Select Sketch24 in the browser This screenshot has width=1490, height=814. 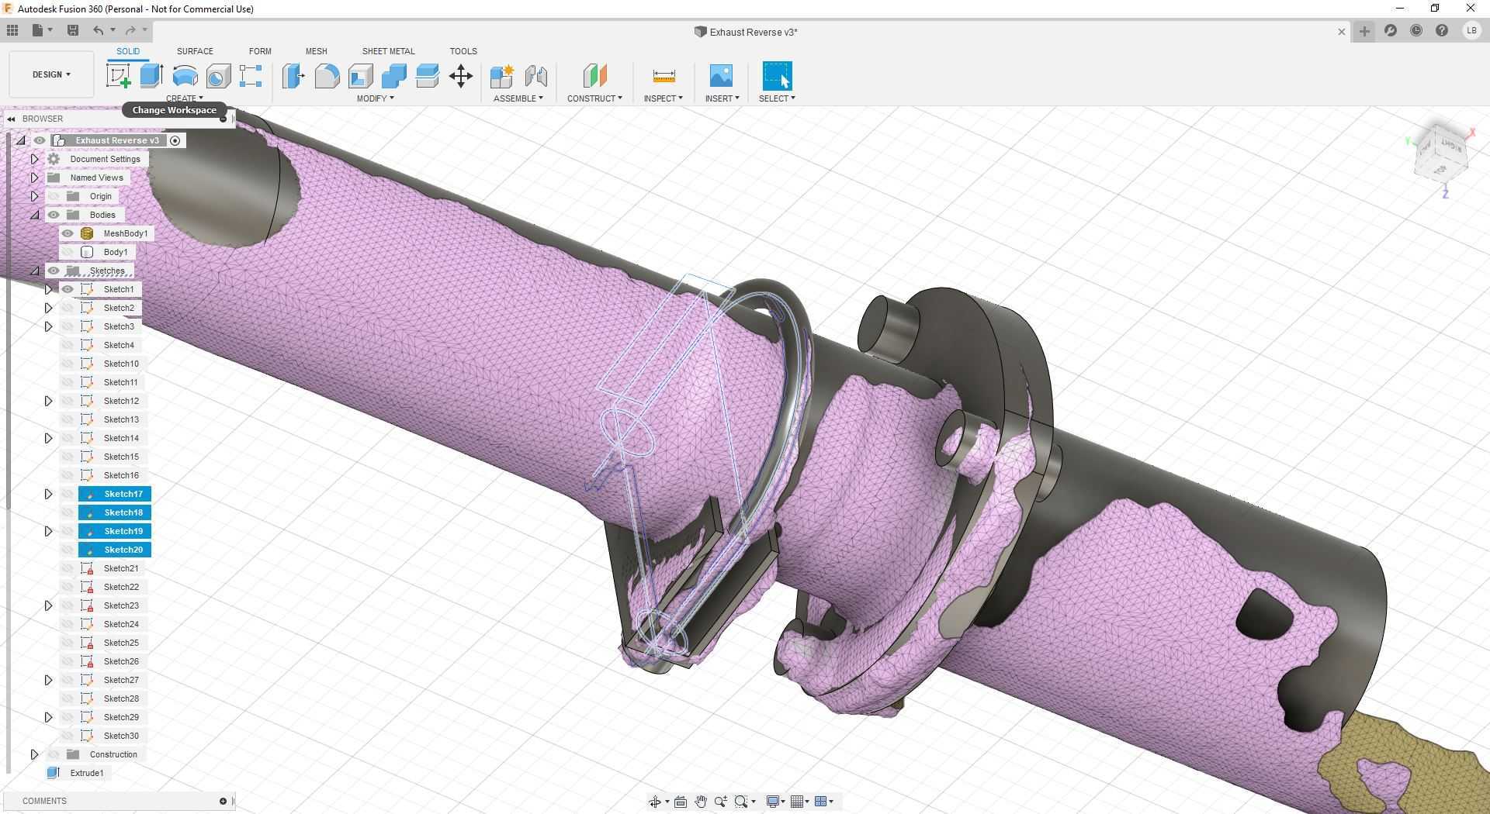pos(121,624)
